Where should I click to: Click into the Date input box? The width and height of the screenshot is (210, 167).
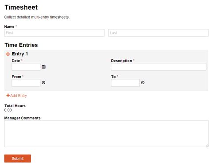point(26,67)
